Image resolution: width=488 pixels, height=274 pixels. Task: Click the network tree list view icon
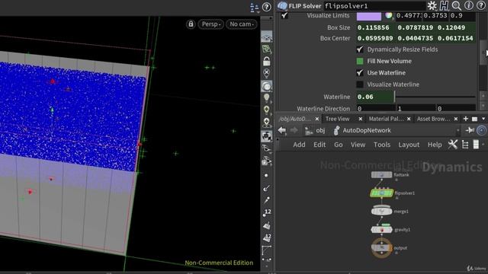tap(465, 145)
